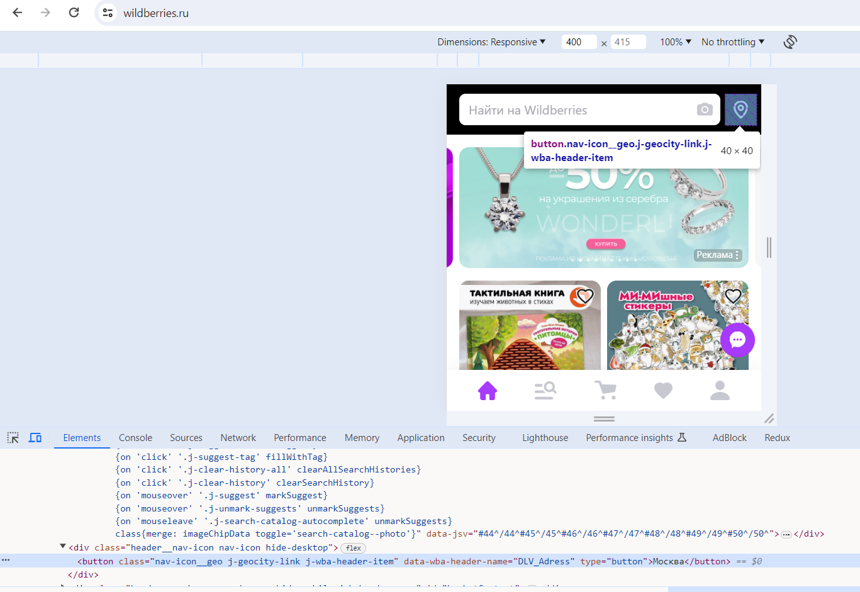Viewport: 860px width, 592px height.
Task: Select the button nav-icon__geo element line
Action: point(430,561)
